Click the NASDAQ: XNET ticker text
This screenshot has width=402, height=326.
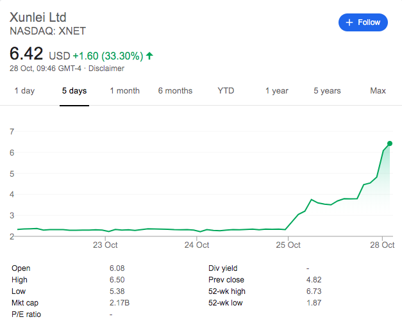point(47,31)
